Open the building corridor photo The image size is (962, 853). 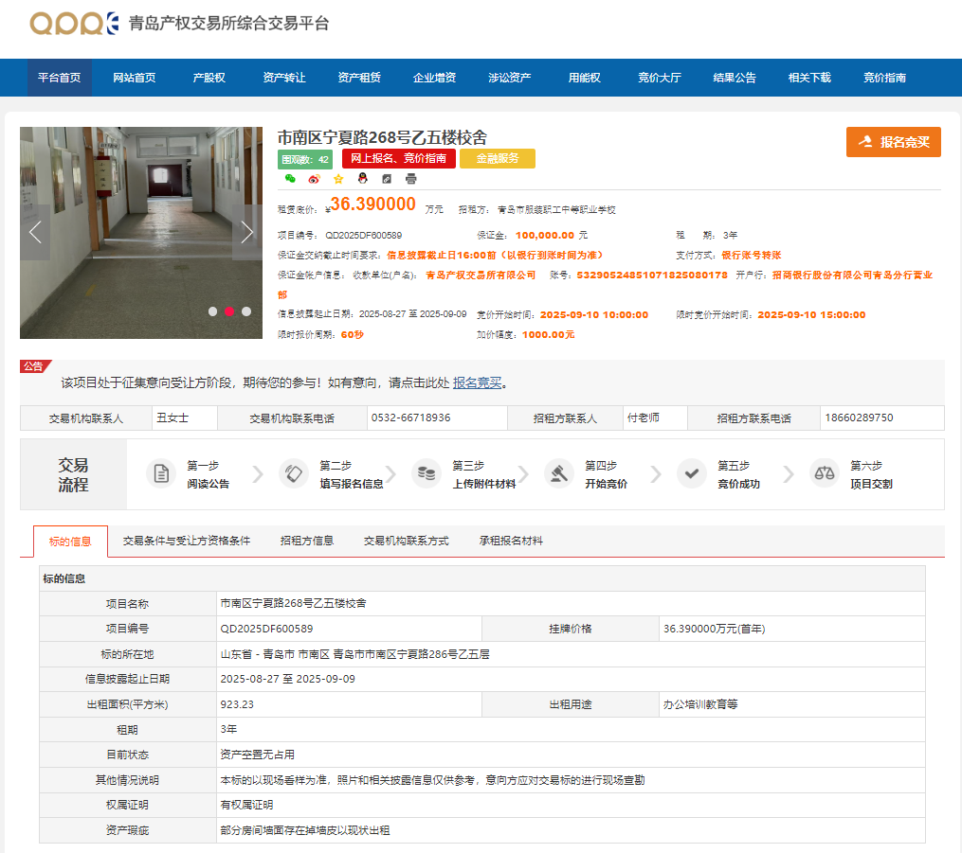(141, 232)
